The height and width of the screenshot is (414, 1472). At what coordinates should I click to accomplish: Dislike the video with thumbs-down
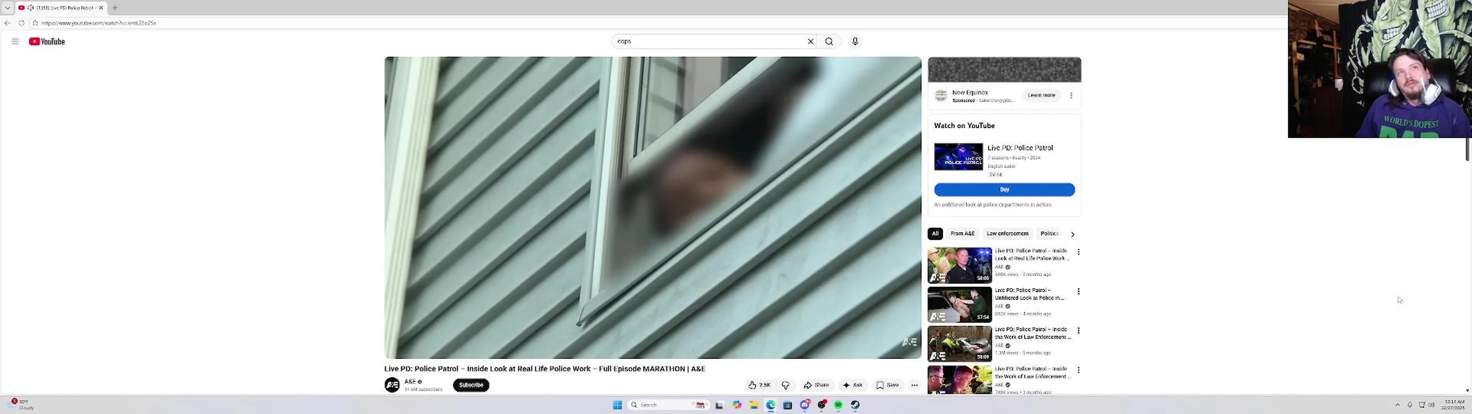785,385
